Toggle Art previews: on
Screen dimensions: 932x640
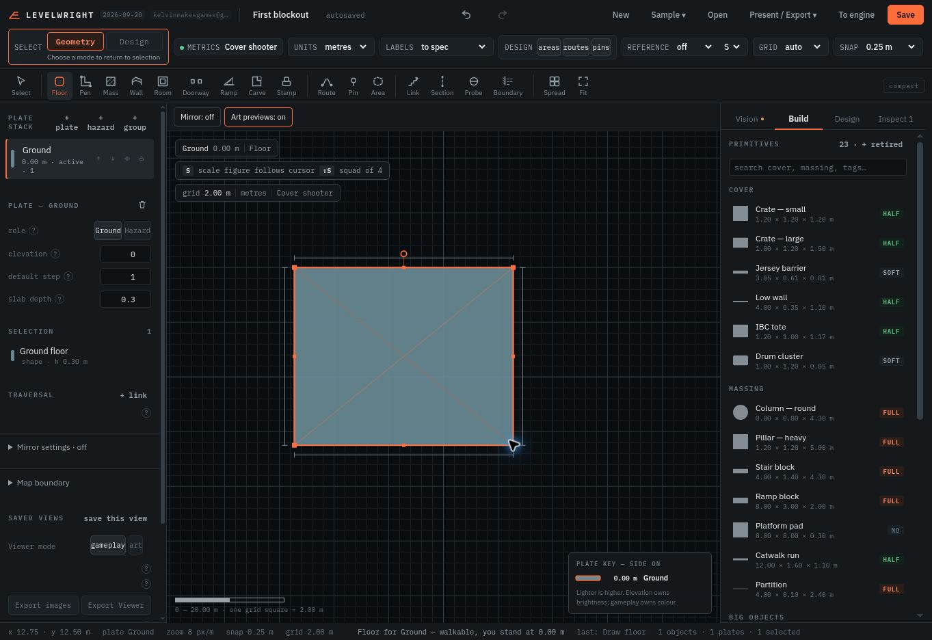click(258, 117)
